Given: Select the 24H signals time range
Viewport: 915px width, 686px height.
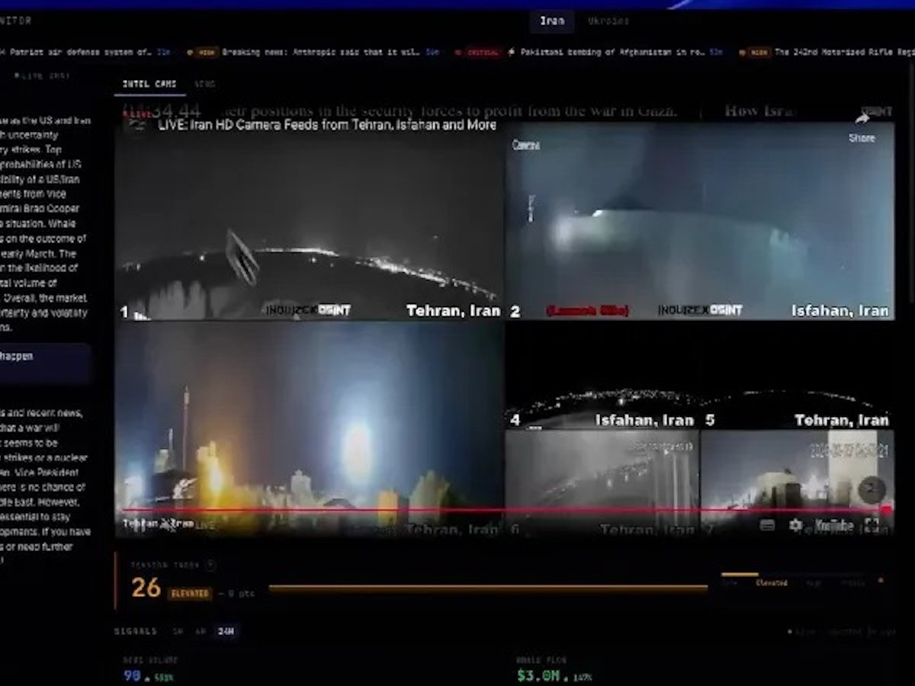Looking at the screenshot, I should coord(226,631).
